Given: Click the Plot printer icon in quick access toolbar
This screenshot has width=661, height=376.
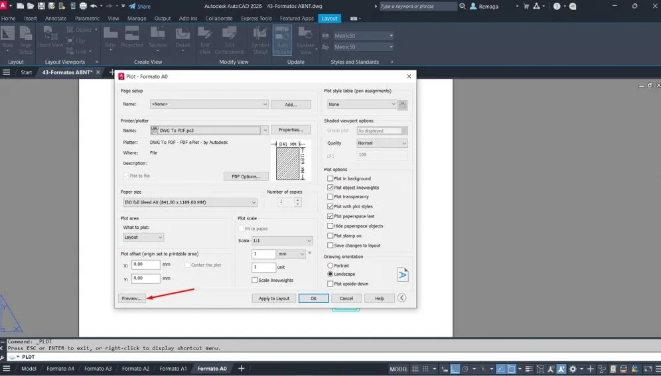Looking at the screenshot, I should pyautogui.click(x=83, y=6).
